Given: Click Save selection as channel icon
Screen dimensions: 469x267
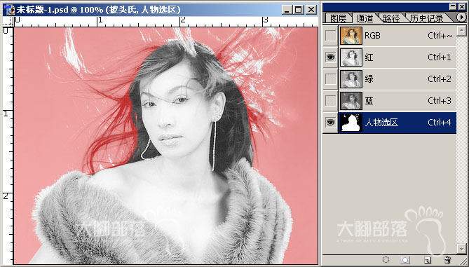Looking at the screenshot, I should click(405, 260).
